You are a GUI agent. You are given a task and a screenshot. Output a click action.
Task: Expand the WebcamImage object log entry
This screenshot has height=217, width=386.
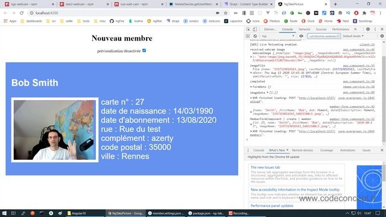coord(251,57)
